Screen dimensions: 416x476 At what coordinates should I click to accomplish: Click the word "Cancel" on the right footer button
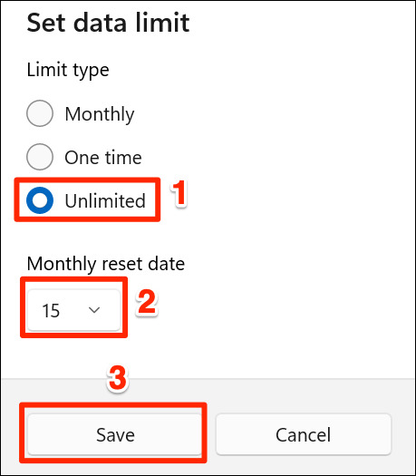pos(303,434)
